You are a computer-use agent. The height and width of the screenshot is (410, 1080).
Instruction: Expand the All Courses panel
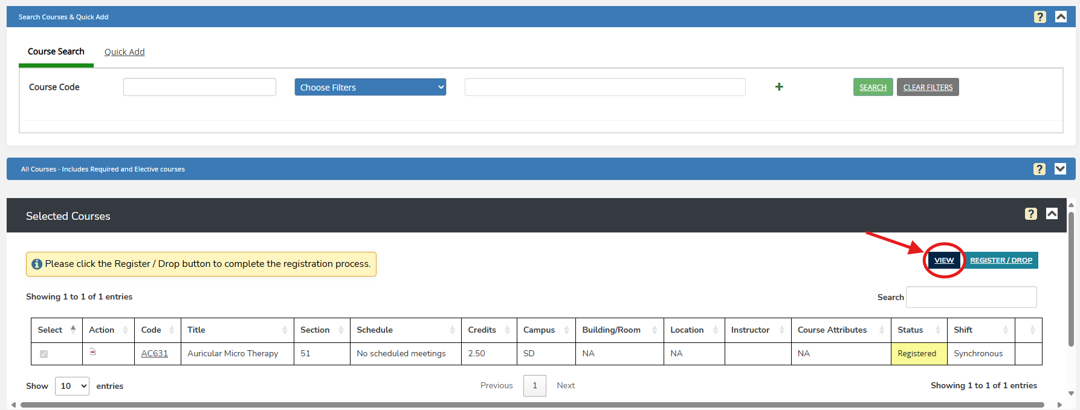point(1060,169)
